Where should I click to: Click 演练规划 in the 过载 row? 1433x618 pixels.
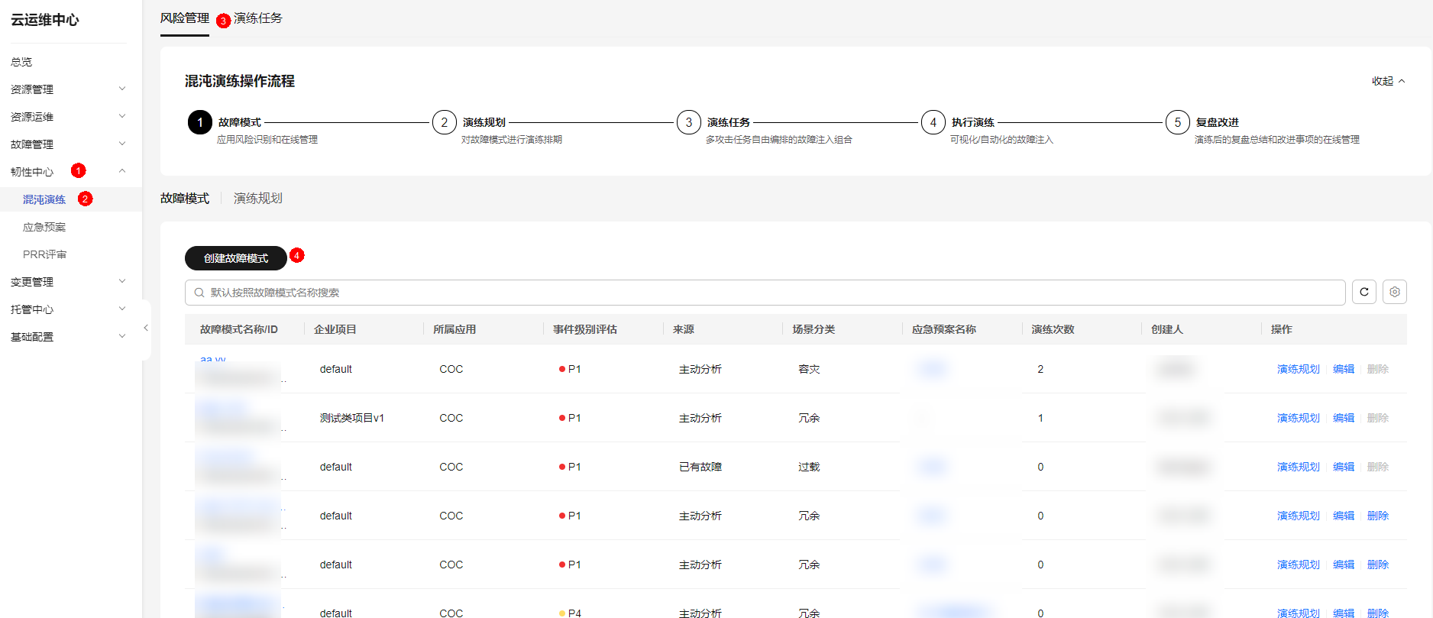tap(1299, 467)
